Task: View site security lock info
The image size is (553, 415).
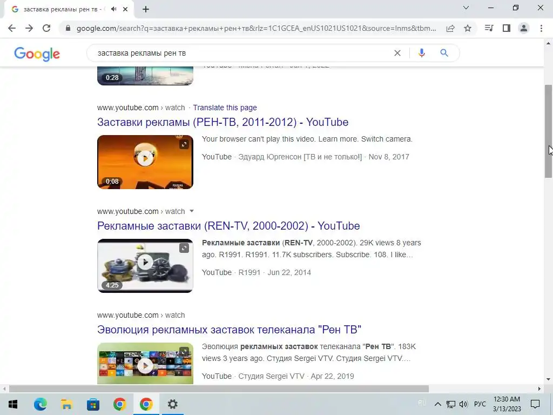Action: coord(68,28)
